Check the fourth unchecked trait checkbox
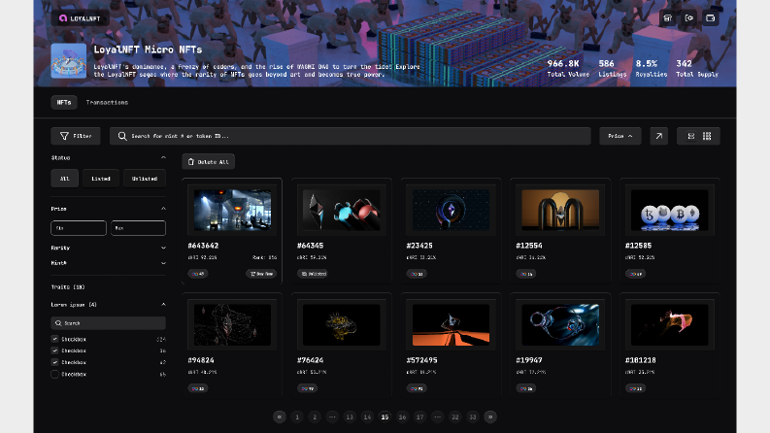The image size is (770, 433). [55, 374]
